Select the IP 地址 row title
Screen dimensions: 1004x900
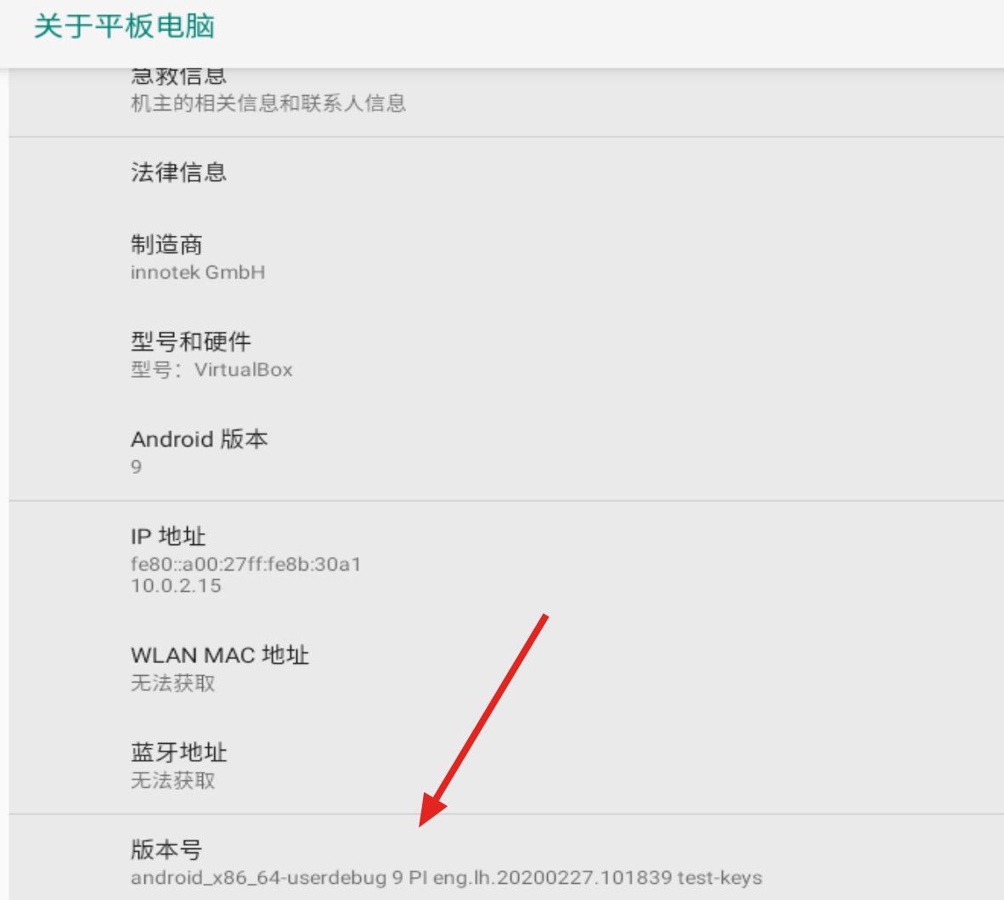pos(168,537)
